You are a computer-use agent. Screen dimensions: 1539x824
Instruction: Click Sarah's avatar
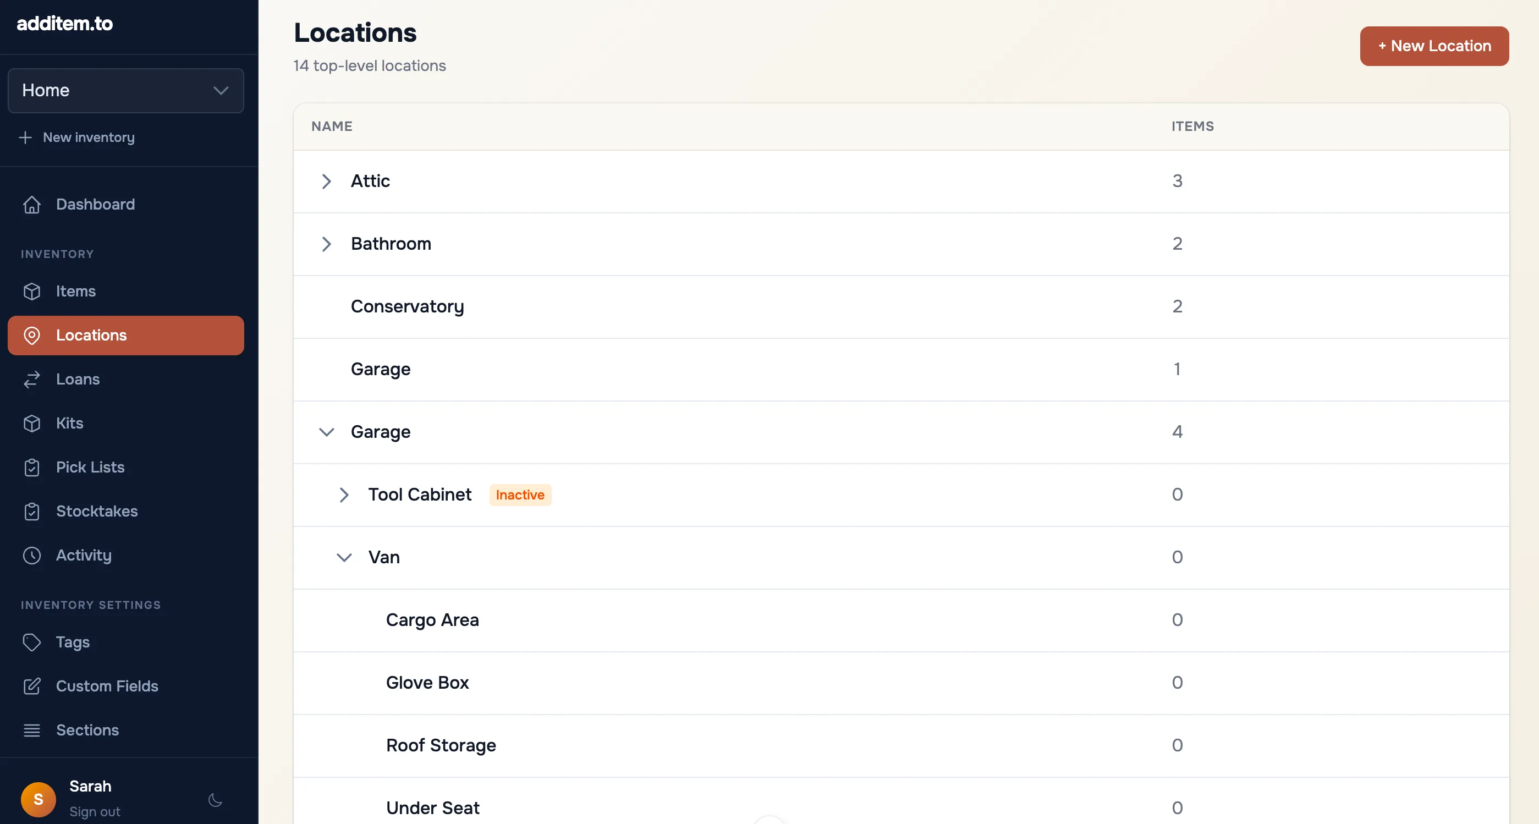click(x=39, y=799)
